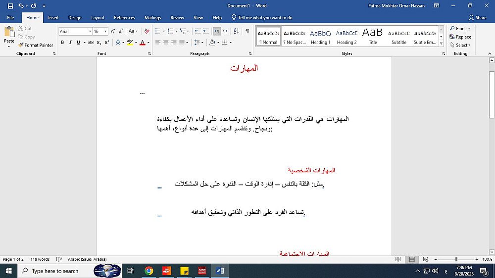Toggle superscript formatting
The image size is (495, 278).
107,42
